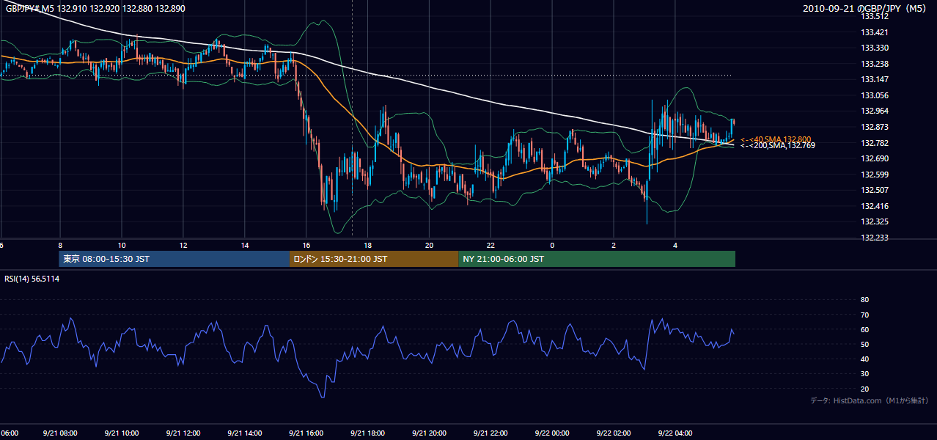Click the RSI scale label 70

[x=864, y=315]
